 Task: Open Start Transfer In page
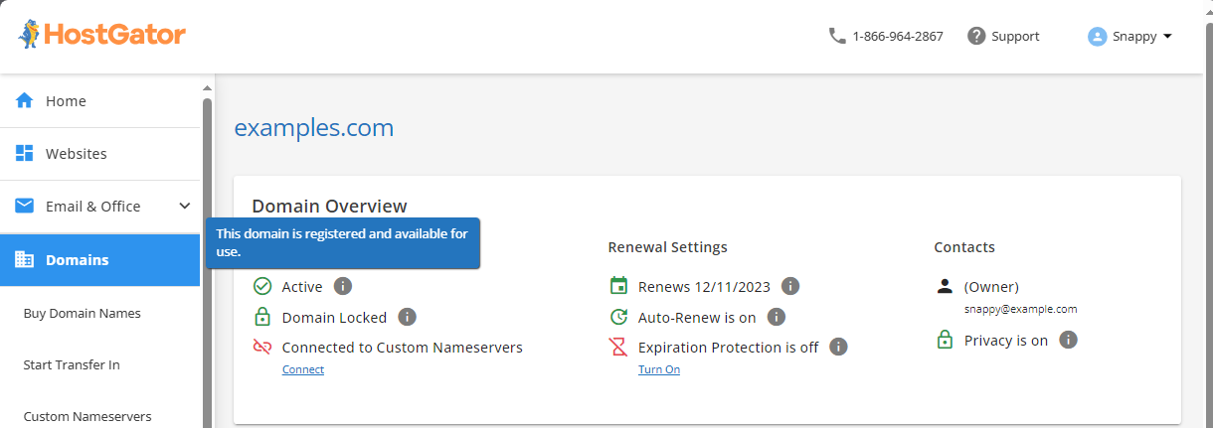[72, 364]
